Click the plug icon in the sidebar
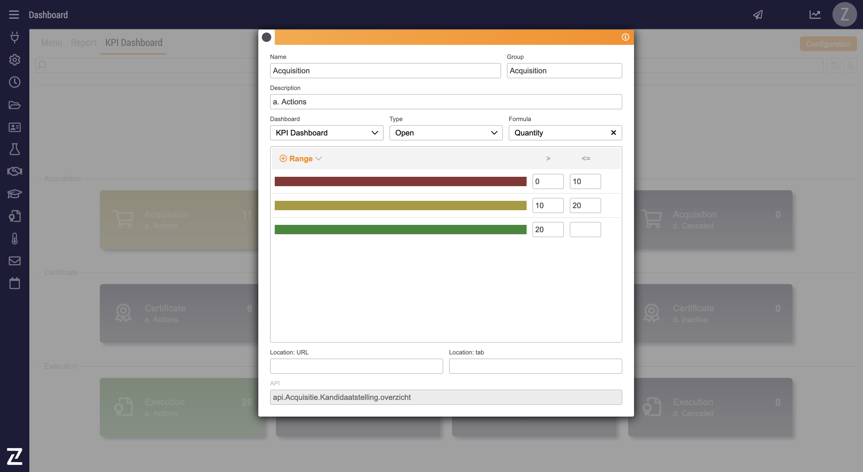The image size is (863, 472). coord(14,37)
